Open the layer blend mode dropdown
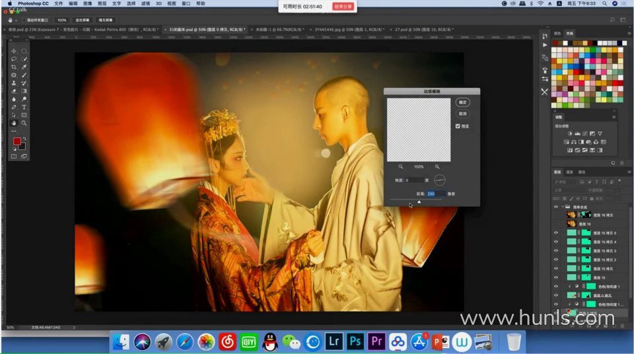This screenshot has height=354, width=634. (571, 190)
